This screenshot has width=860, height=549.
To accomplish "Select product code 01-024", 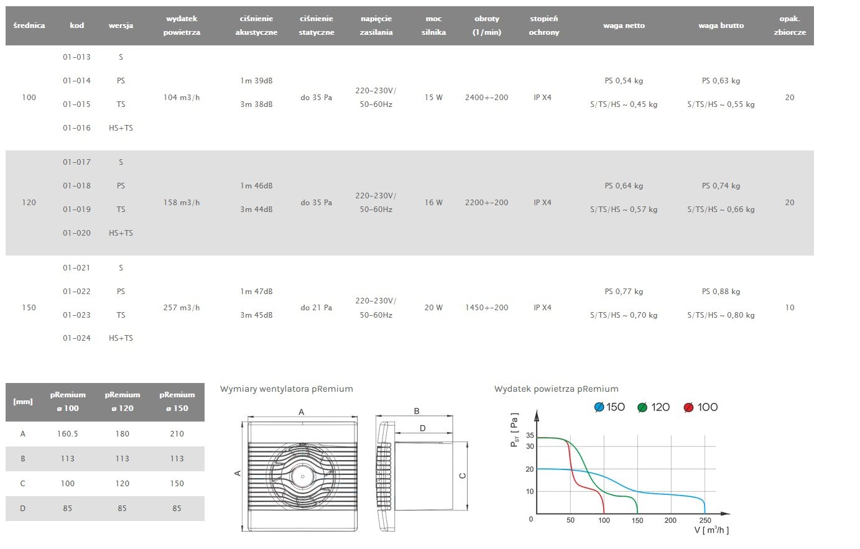I will 76,338.
